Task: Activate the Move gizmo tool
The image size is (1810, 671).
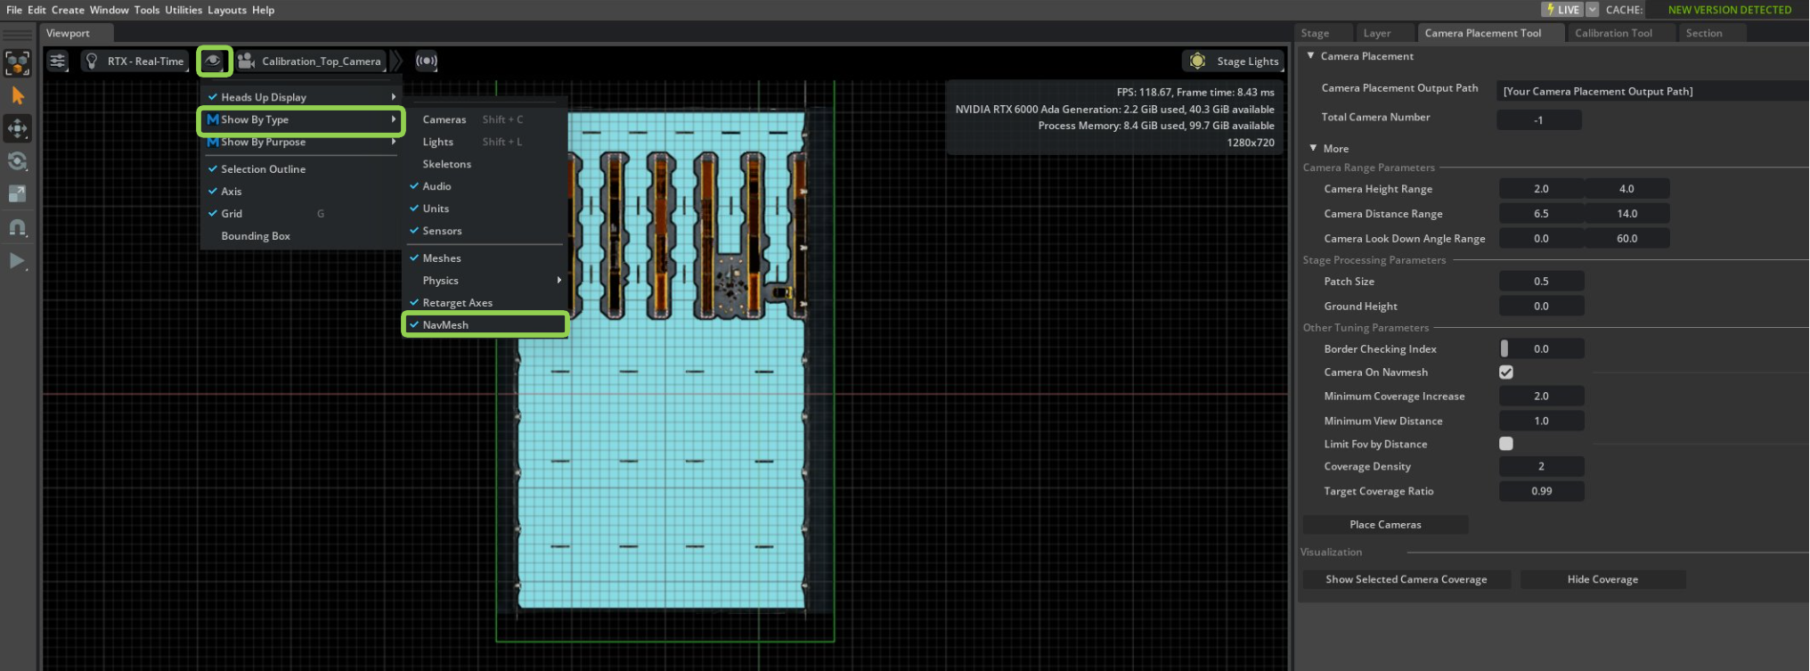Action: tap(18, 128)
